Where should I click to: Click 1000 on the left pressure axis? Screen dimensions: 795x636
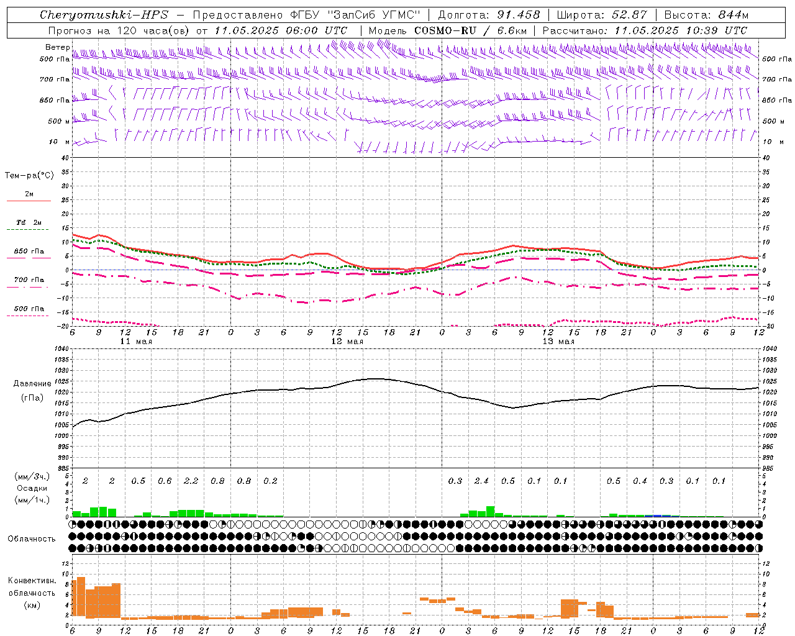61,436
